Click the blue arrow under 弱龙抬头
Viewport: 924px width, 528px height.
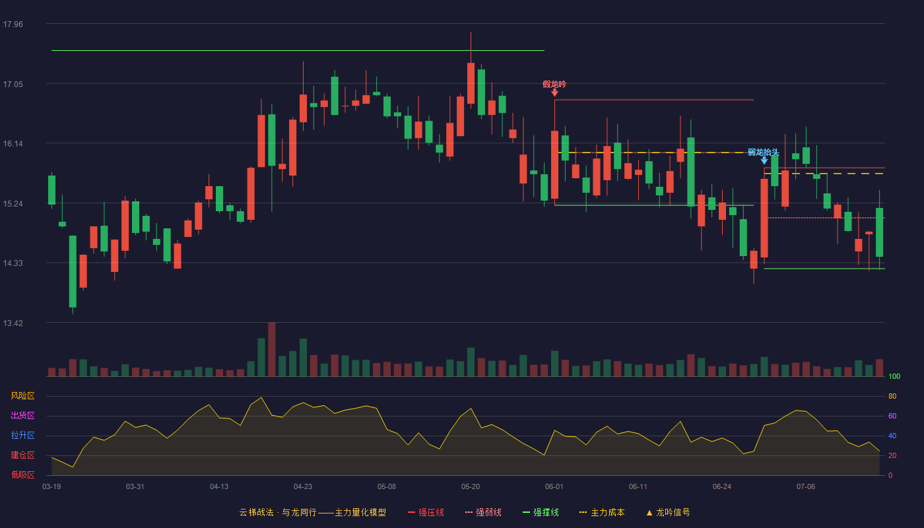[x=764, y=160]
